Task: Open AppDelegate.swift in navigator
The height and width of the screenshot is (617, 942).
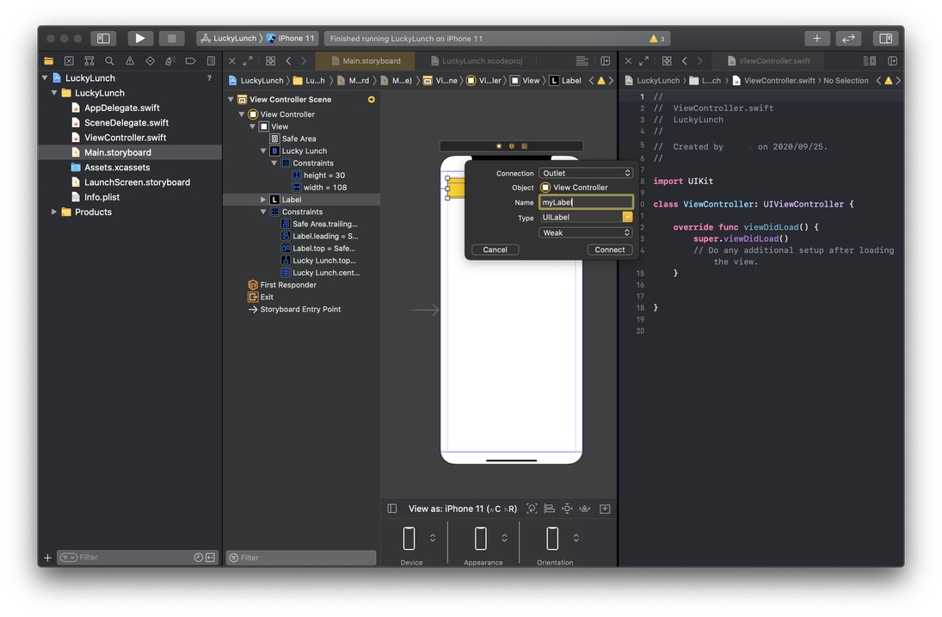Action: [x=122, y=108]
